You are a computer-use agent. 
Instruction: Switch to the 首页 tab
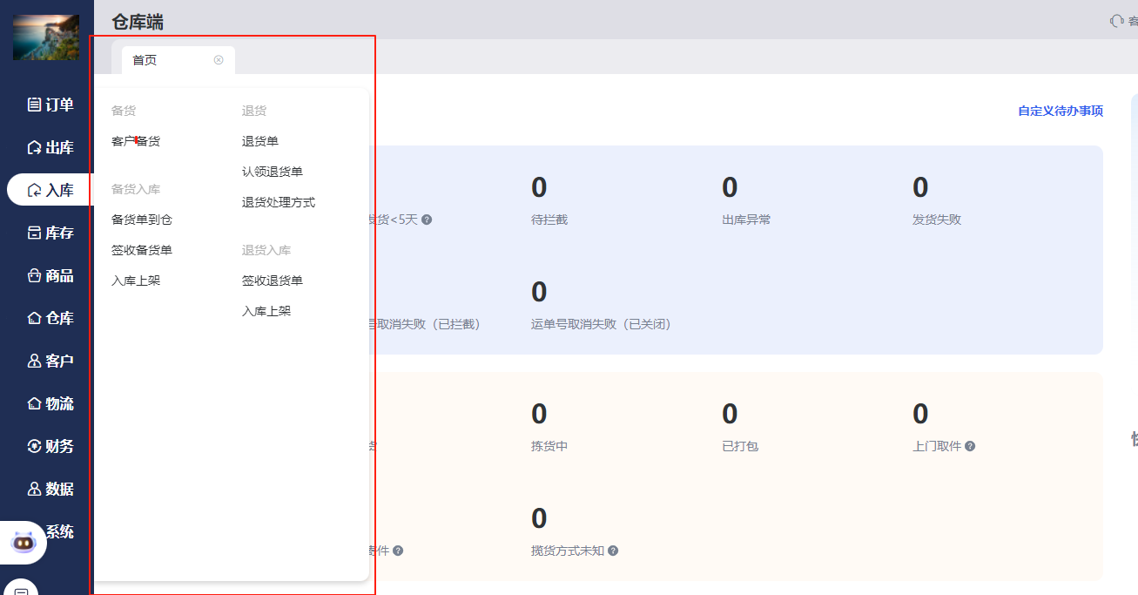pos(145,60)
